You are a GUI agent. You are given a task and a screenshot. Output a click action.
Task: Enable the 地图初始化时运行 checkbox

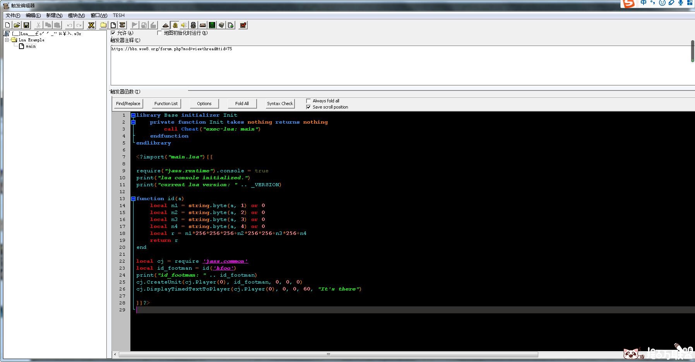click(159, 33)
